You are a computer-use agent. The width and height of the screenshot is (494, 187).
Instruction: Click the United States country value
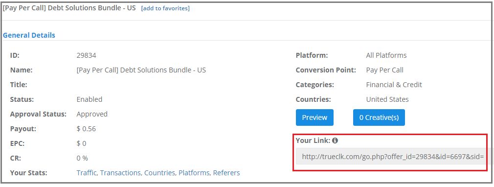(387, 99)
